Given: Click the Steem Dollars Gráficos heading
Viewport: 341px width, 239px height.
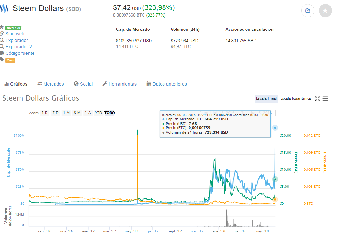Looking at the screenshot, I should tap(41, 98).
